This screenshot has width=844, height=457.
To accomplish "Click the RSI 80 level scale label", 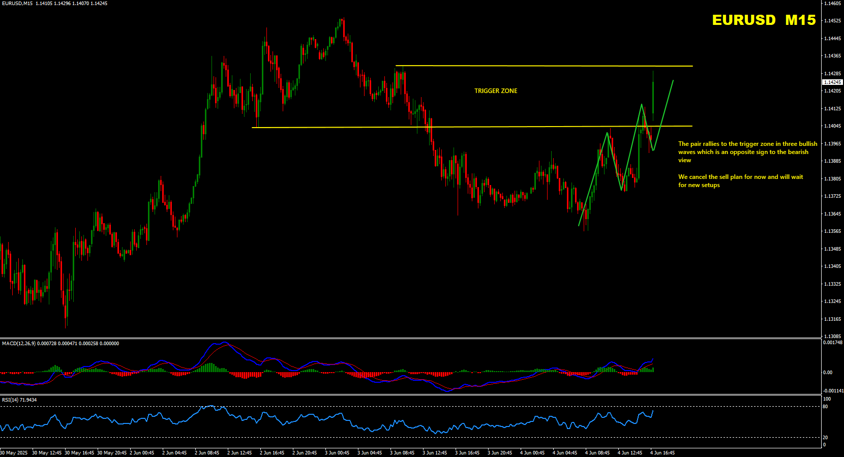I will click(x=825, y=407).
